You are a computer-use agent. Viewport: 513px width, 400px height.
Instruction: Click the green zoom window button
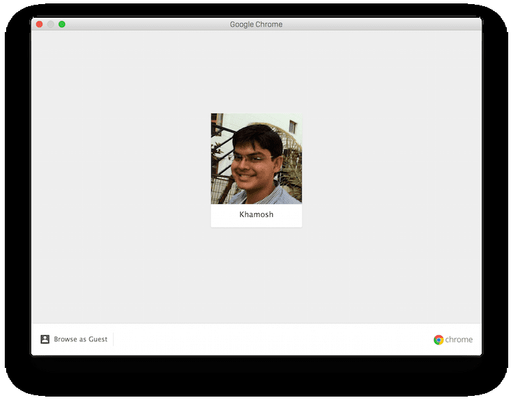tap(62, 24)
